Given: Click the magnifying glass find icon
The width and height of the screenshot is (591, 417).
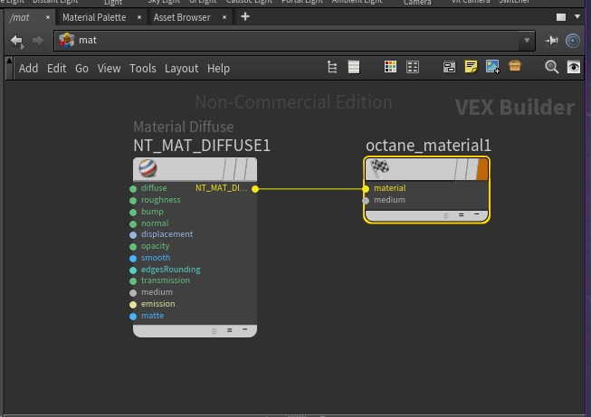Looking at the screenshot, I should (552, 68).
